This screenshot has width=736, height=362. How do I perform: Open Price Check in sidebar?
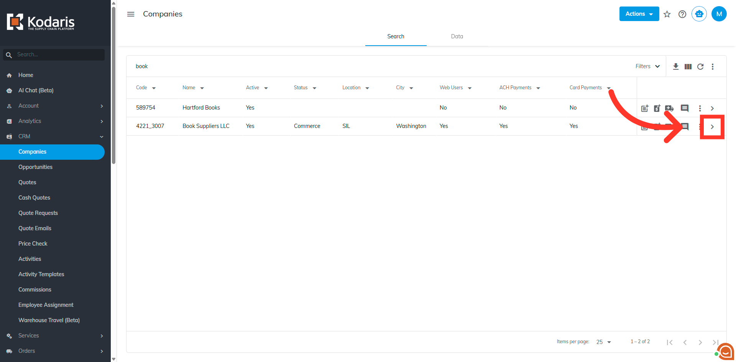(33, 244)
